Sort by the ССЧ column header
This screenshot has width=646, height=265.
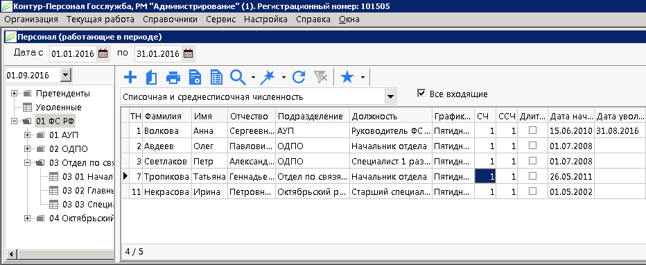[x=507, y=116]
